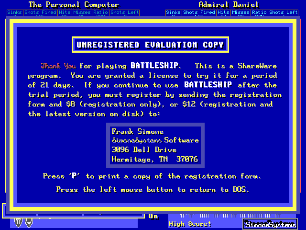The image size is (306, 230).
Task: Click Ratio column under The Personal Computer
Action: tap(100, 13)
